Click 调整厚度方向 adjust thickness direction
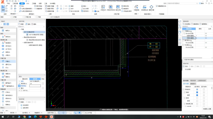 [161, 6]
